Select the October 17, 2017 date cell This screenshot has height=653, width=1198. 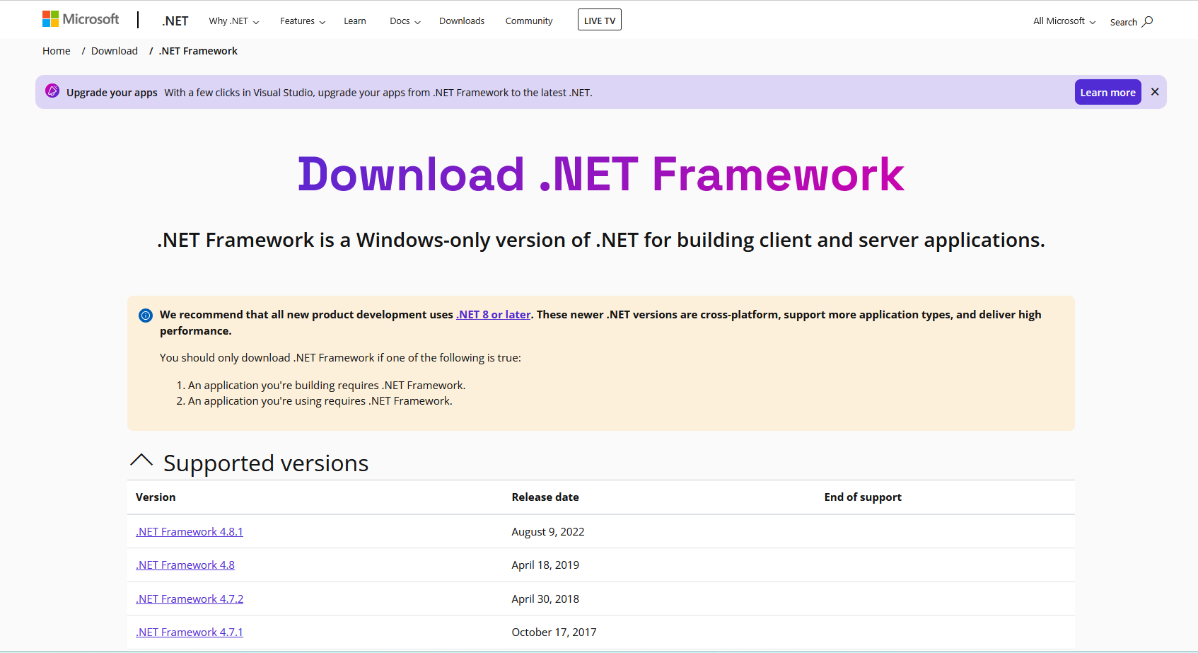554,632
